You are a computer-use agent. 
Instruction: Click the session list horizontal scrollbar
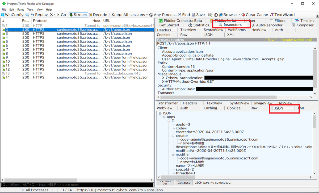click(x=77, y=180)
